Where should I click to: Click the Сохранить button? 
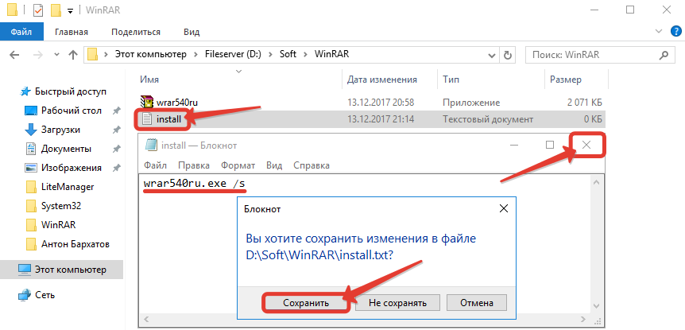click(x=305, y=303)
